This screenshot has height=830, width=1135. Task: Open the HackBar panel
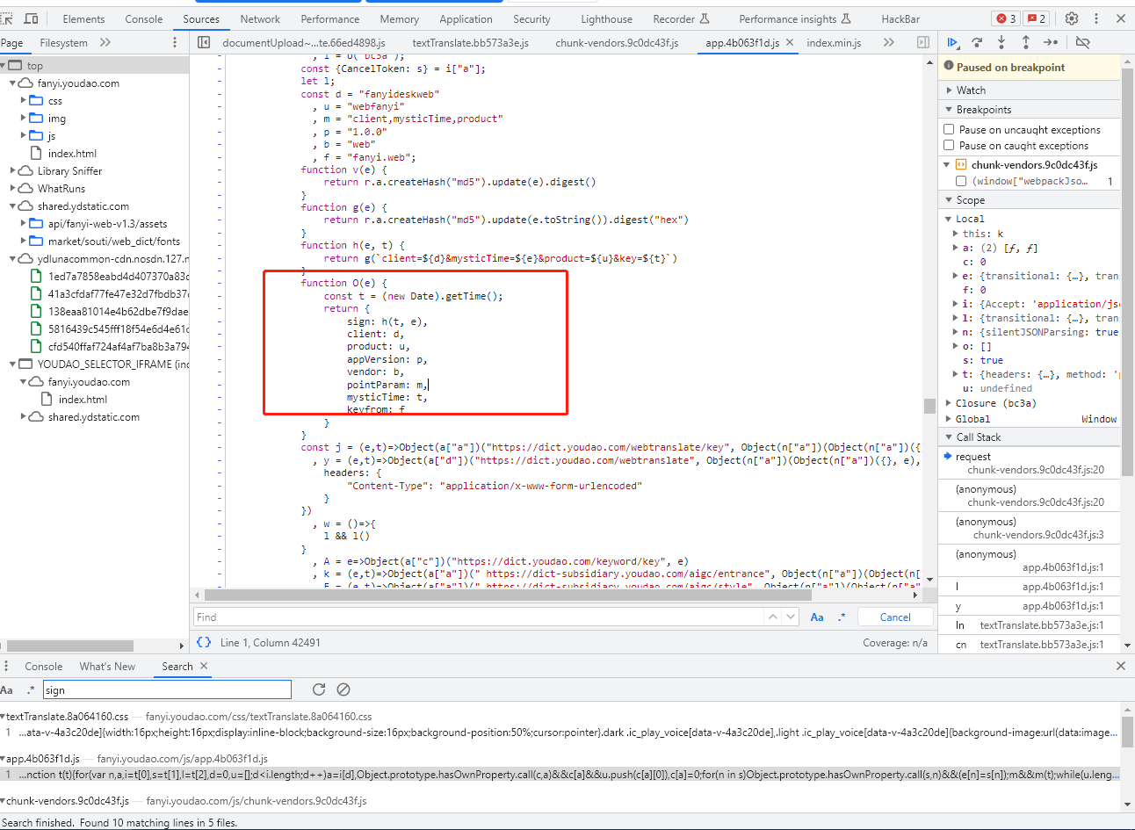900,18
